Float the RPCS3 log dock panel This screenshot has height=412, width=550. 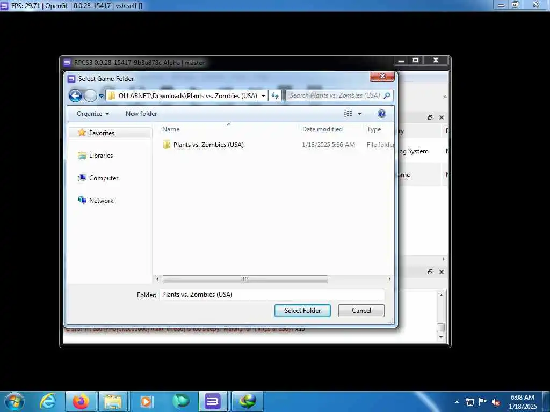[x=430, y=272]
